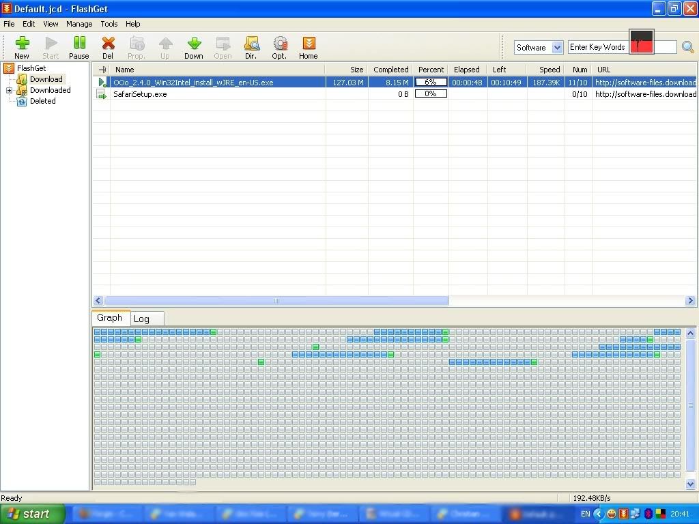Expand the Downloaded tree node

9,91
